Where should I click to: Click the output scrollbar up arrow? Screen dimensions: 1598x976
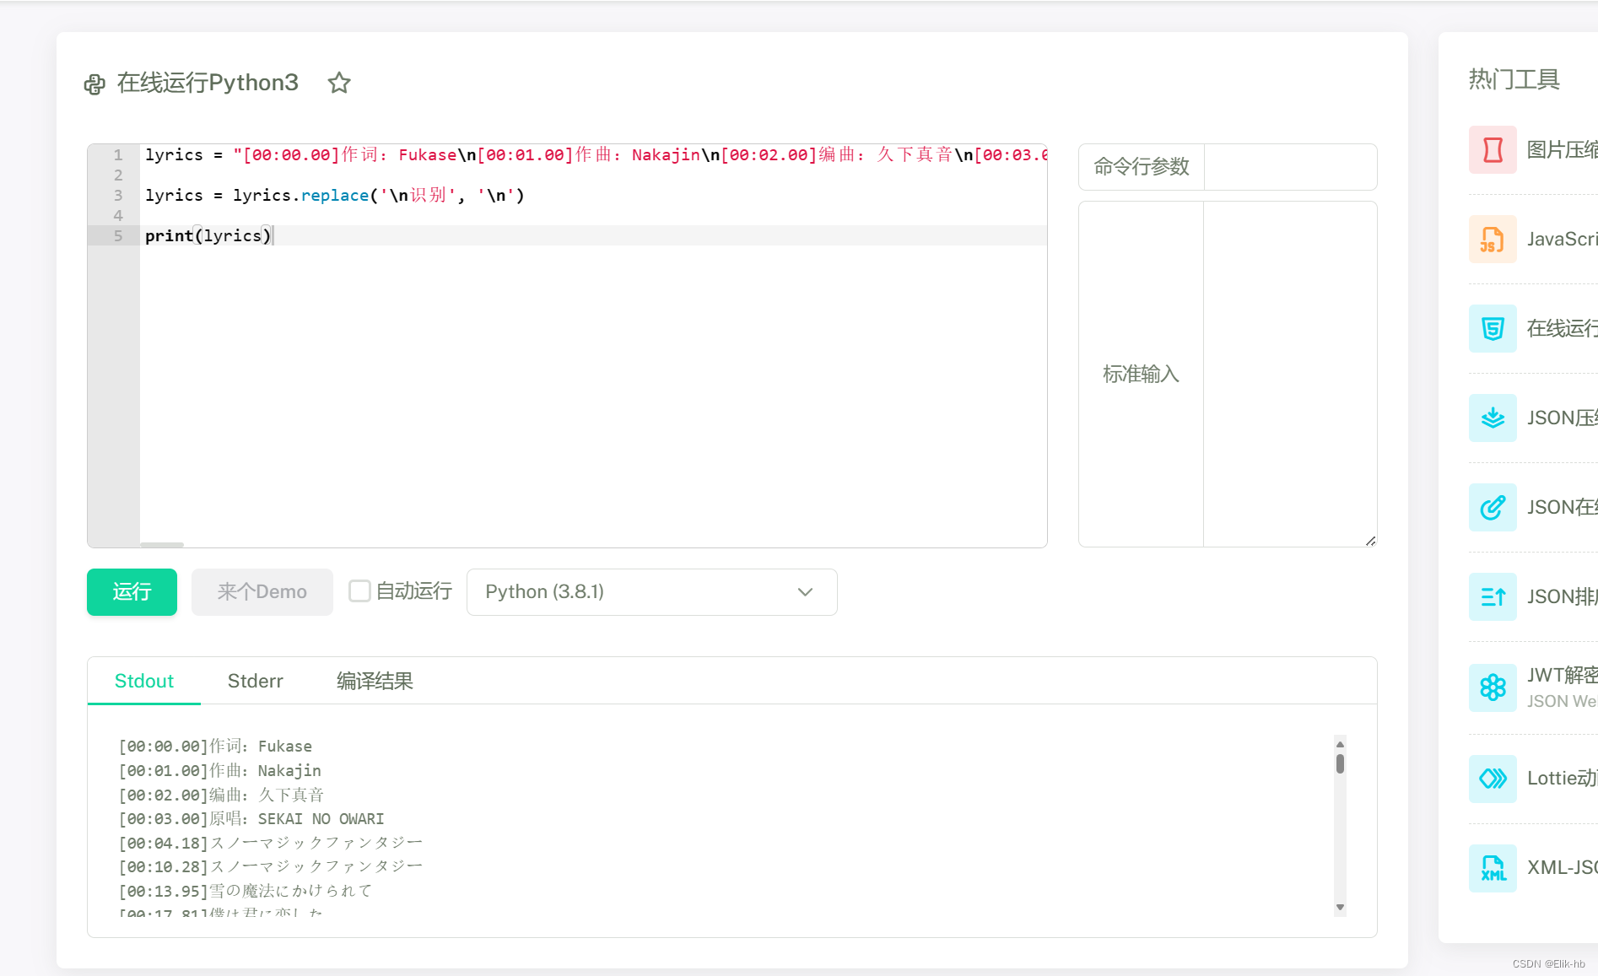click(1340, 744)
